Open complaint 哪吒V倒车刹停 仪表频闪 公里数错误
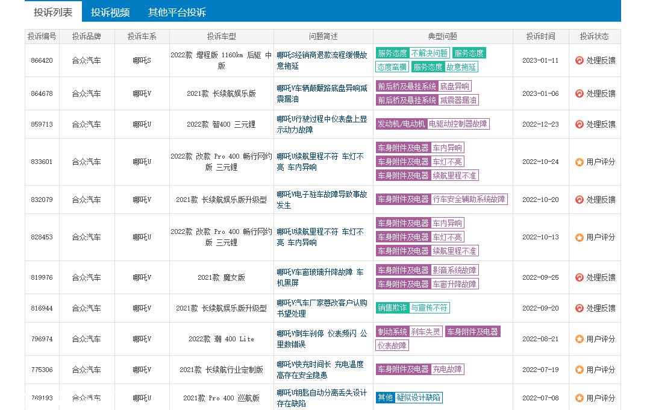 pos(322,339)
